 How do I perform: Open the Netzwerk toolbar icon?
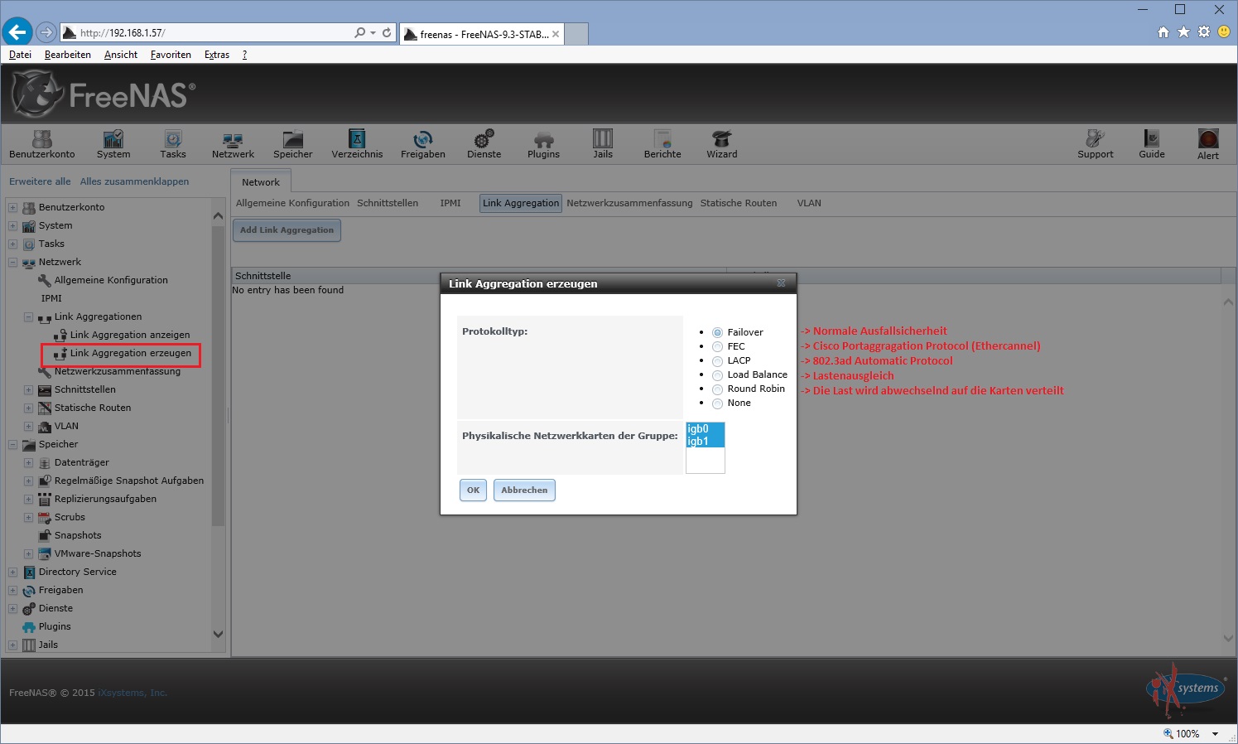[x=233, y=143]
